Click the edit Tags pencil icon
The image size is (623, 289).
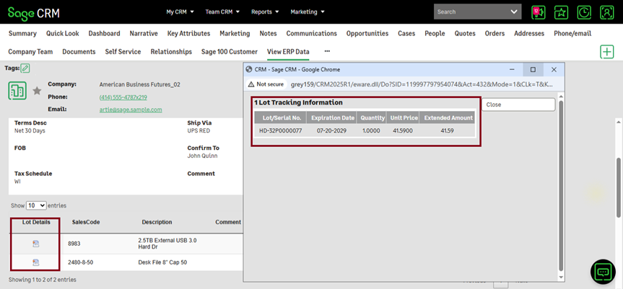pos(25,68)
